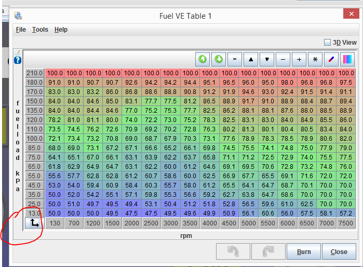
Task: Click the green up-arrow toolbar icon
Action: [203, 59]
